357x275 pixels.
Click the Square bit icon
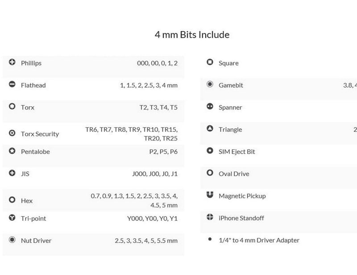click(210, 62)
